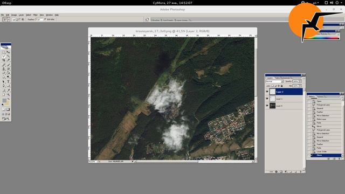Viewport: 345px width, 194px height.
Task: Set history brush source to Open state
Action: tap(309, 101)
